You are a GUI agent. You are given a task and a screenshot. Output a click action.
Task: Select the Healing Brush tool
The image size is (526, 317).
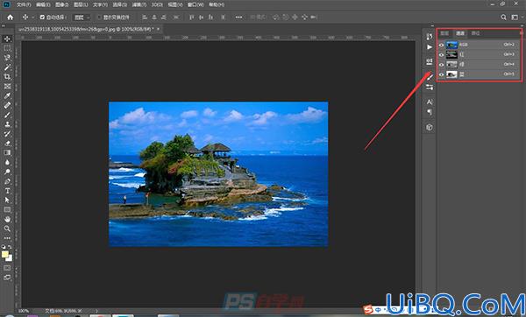point(7,105)
